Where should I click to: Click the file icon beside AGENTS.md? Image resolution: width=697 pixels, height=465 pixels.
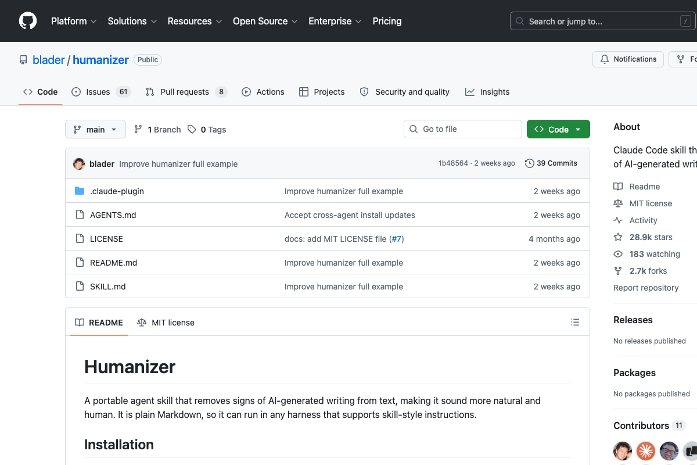click(x=80, y=215)
